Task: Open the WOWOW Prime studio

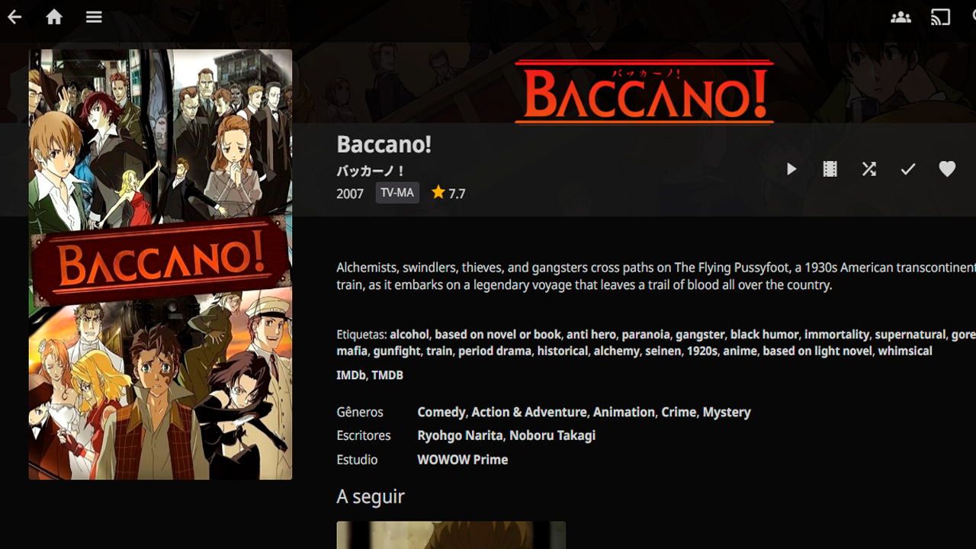Action: coord(462,460)
